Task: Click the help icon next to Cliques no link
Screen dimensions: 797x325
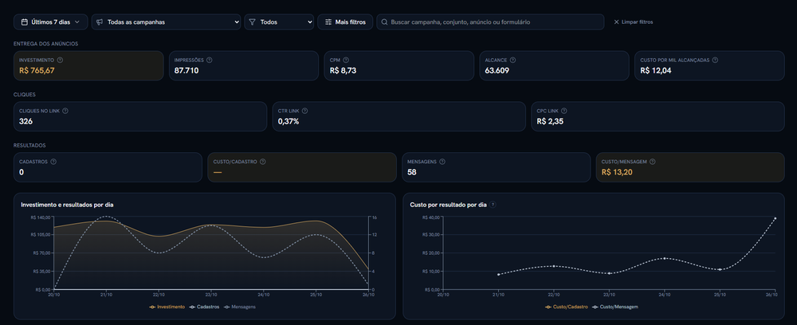Action: [x=65, y=111]
